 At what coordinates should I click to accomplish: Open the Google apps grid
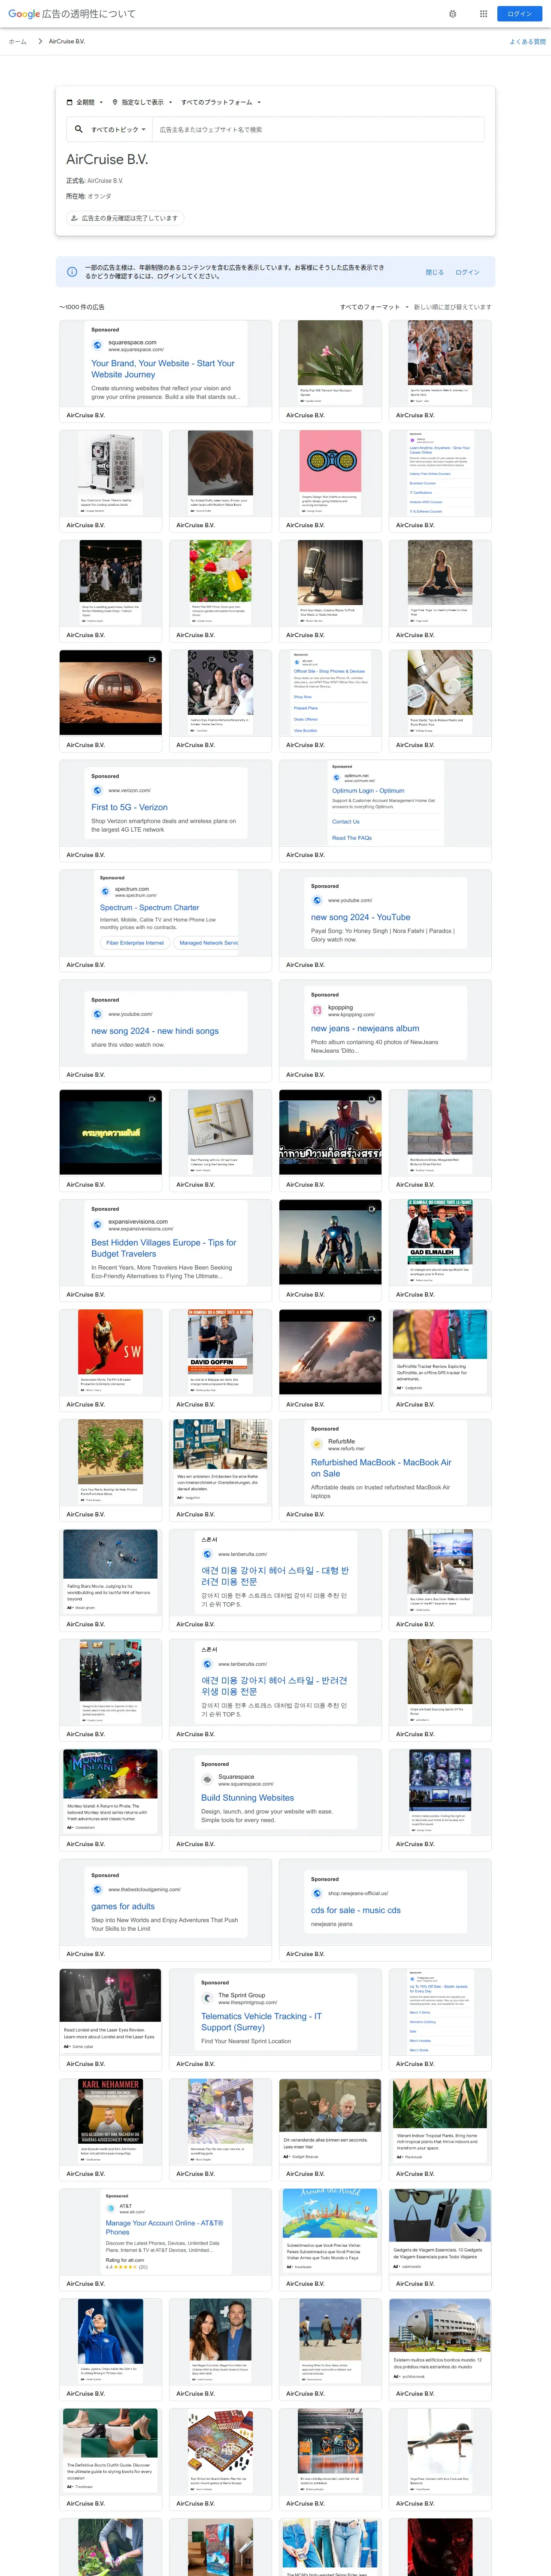(x=483, y=14)
